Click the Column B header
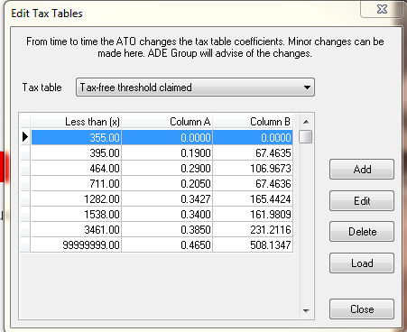407x332 pixels. click(x=253, y=122)
